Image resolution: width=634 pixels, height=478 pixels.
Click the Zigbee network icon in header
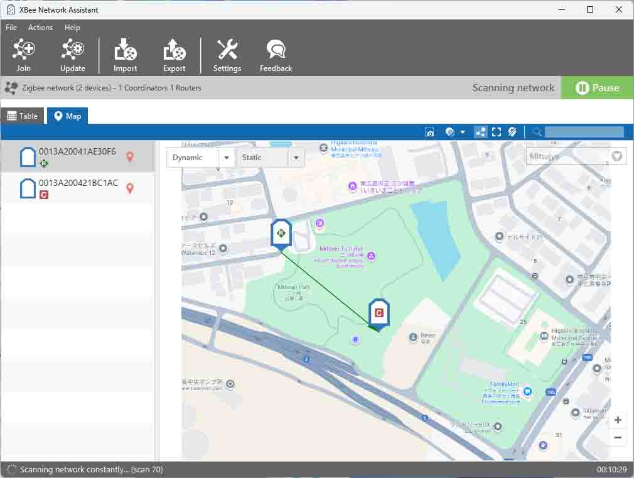tap(11, 88)
